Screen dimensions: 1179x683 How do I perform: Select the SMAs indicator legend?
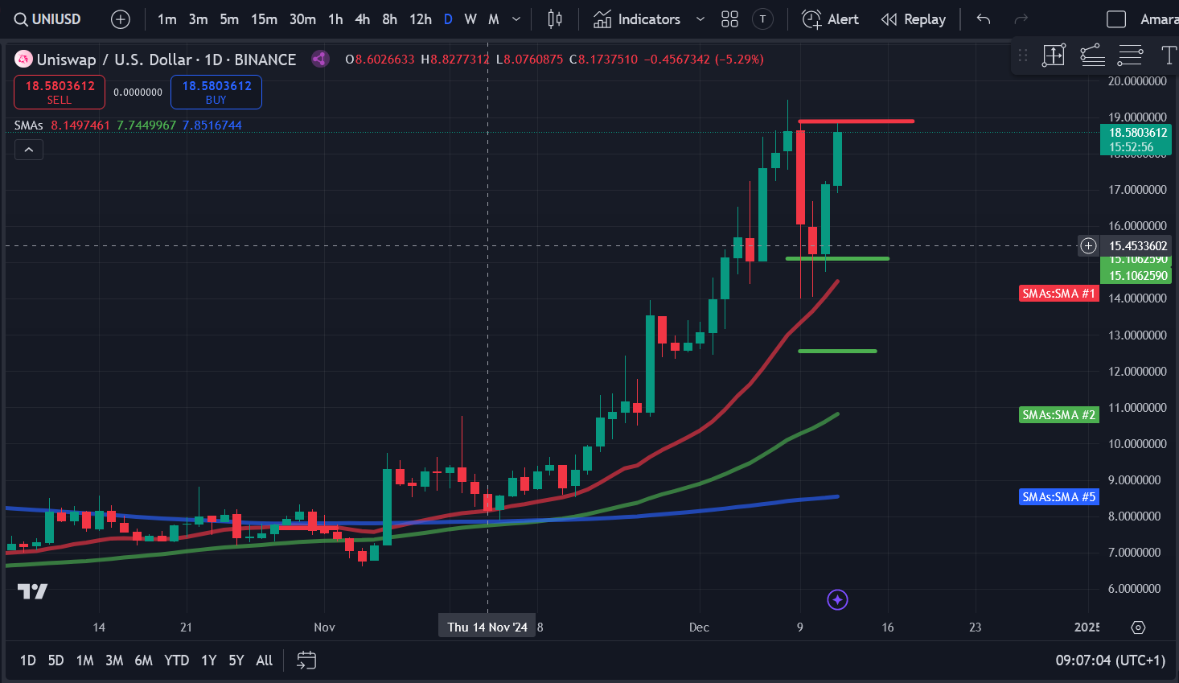click(29, 125)
